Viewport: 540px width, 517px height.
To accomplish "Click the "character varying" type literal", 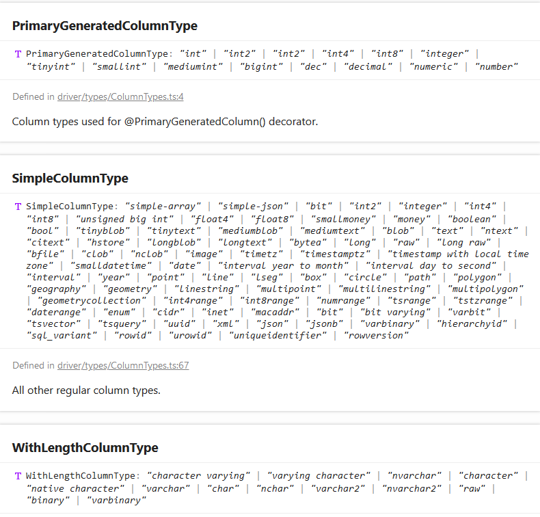I will click(x=198, y=475).
